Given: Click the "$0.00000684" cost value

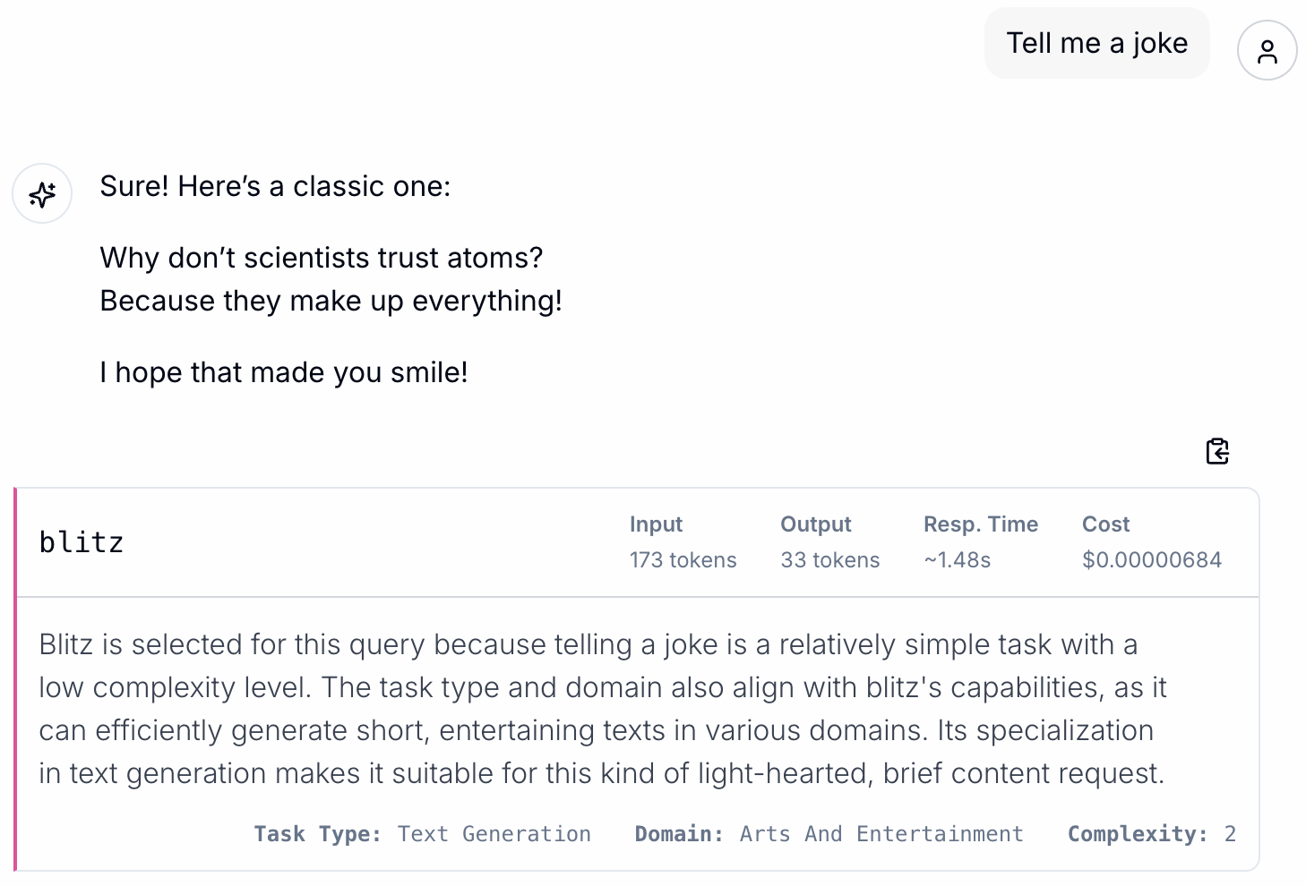Looking at the screenshot, I should tap(1151, 560).
